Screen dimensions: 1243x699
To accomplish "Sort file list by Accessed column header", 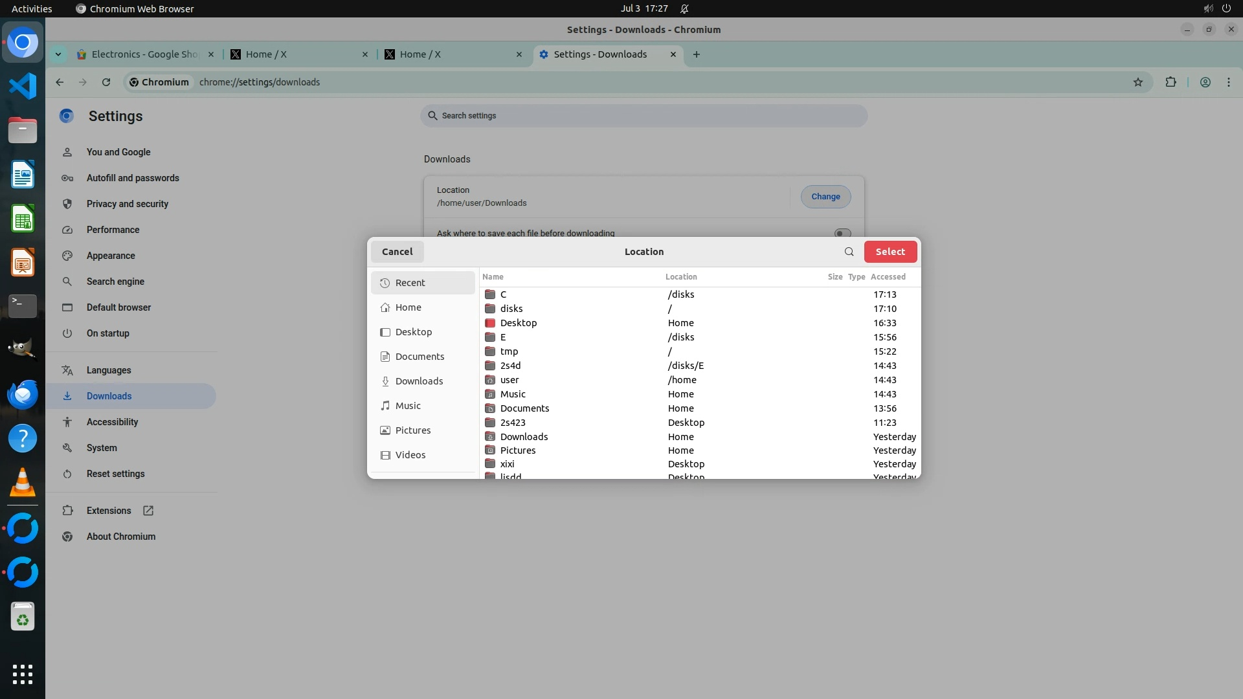I will [888, 276].
